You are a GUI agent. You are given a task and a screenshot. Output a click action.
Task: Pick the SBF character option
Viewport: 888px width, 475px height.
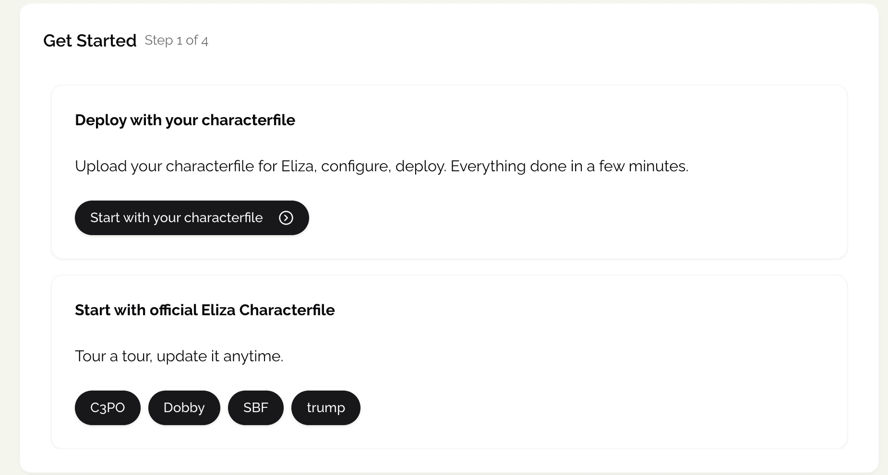tap(255, 408)
